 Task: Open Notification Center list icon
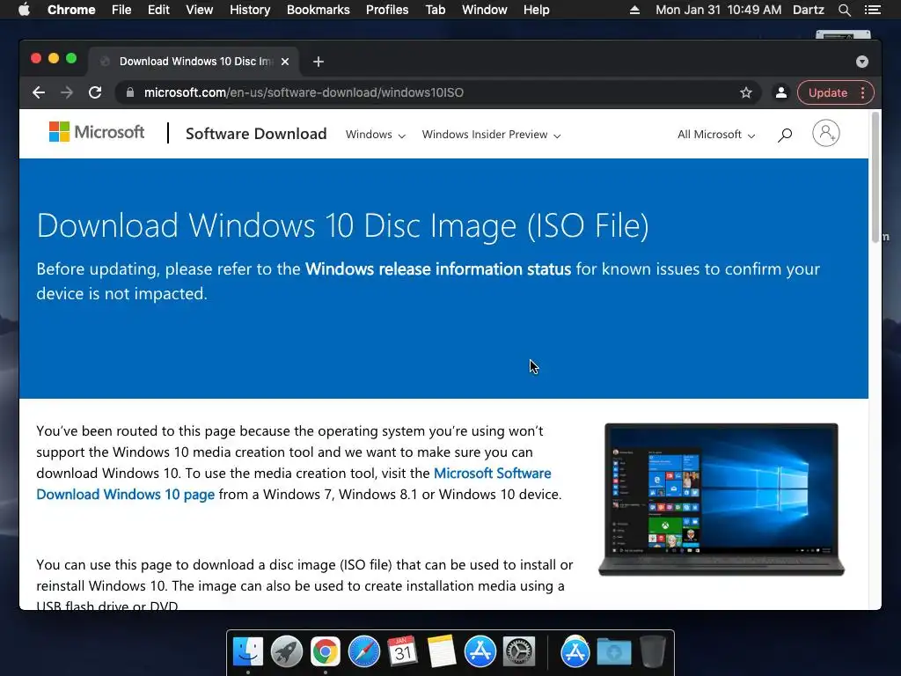point(872,10)
